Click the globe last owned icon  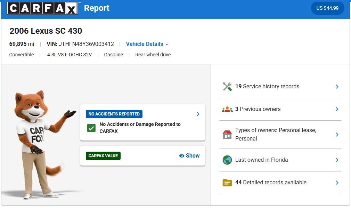pos(227,160)
